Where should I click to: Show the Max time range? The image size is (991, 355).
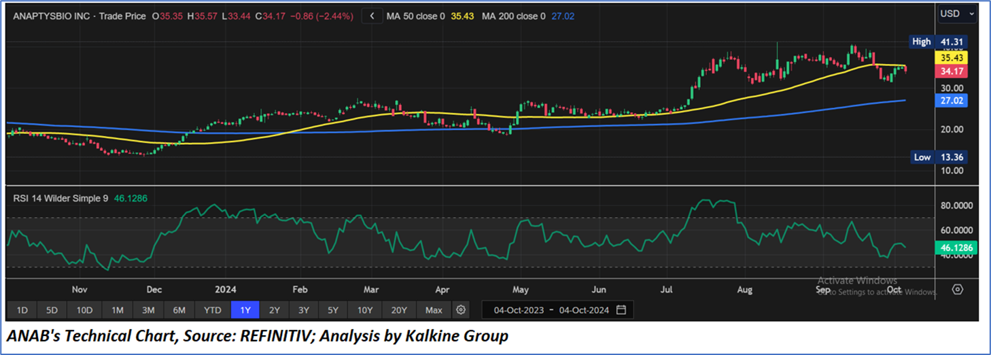pos(434,310)
